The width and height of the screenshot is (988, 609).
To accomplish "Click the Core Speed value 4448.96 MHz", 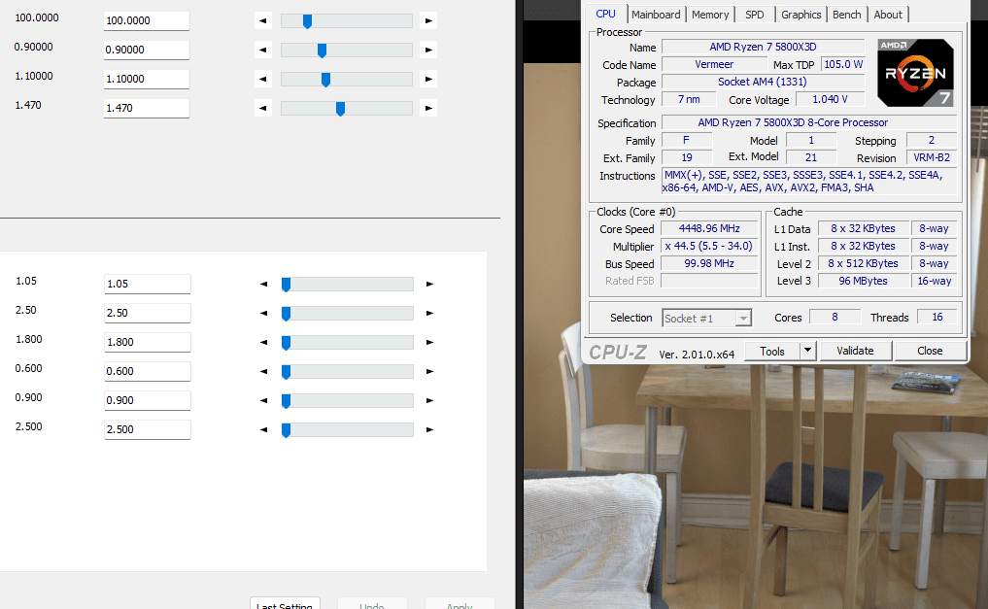I will point(709,228).
